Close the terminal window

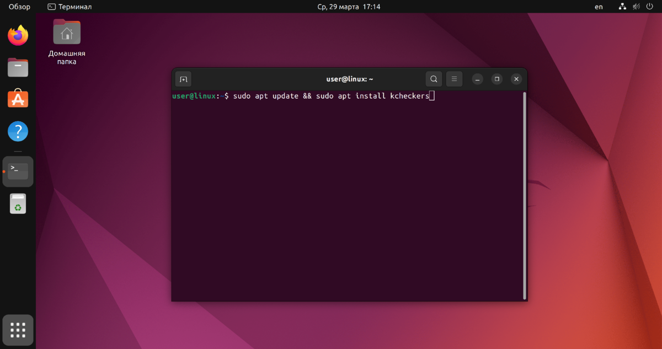coord(516,79)
